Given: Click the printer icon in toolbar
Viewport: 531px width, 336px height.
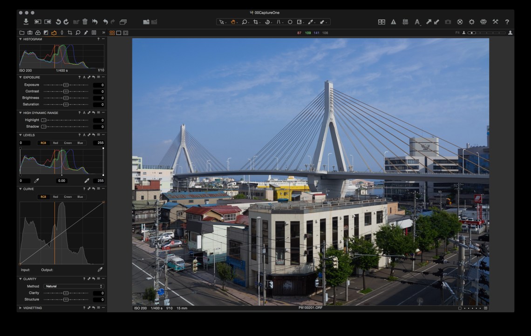Looking at the screenshot, I should [x=483, y=22].
